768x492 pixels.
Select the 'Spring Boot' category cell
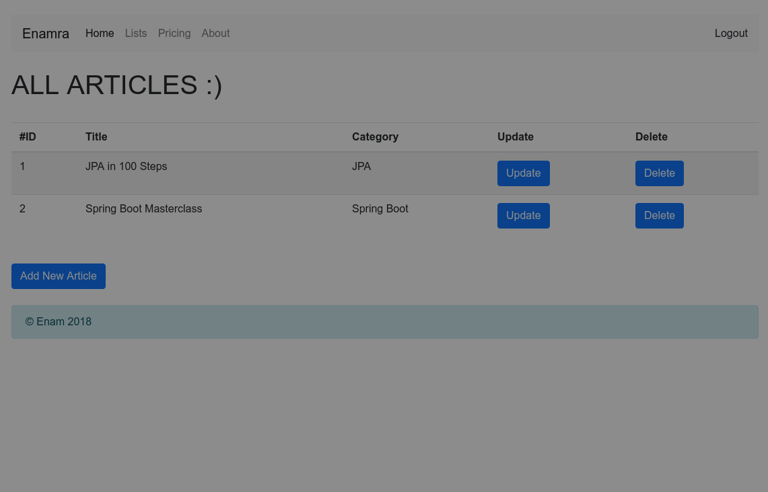[380, 209]
